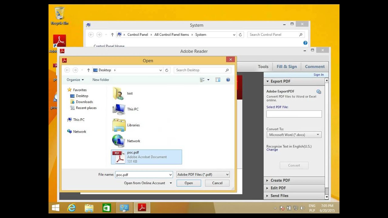Click the Back arrow in Open dialog
This screenshot has width=388, height=218.
[67, 70]
